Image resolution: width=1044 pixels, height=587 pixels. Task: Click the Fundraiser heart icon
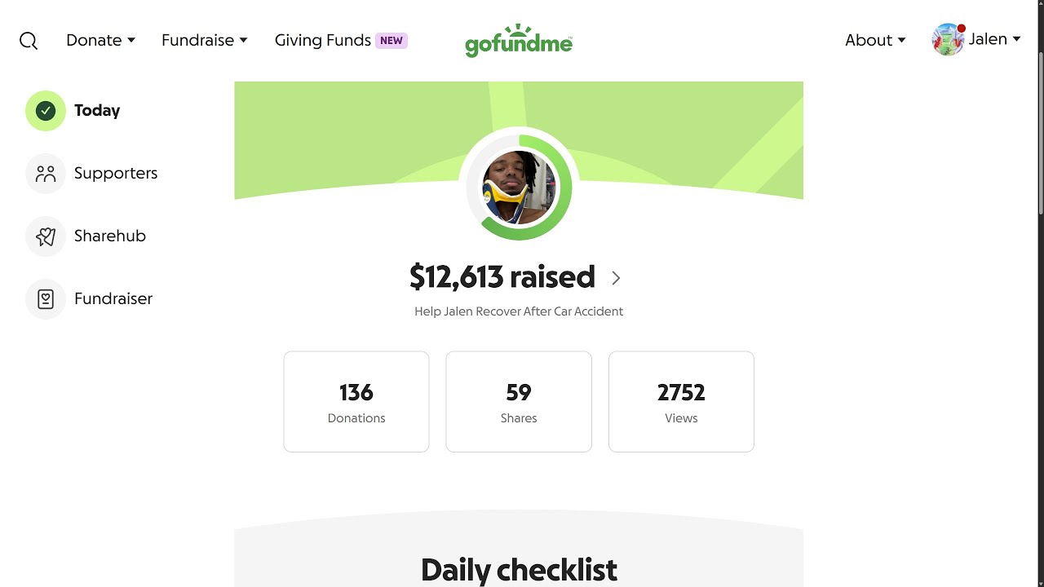click(46, 299)
